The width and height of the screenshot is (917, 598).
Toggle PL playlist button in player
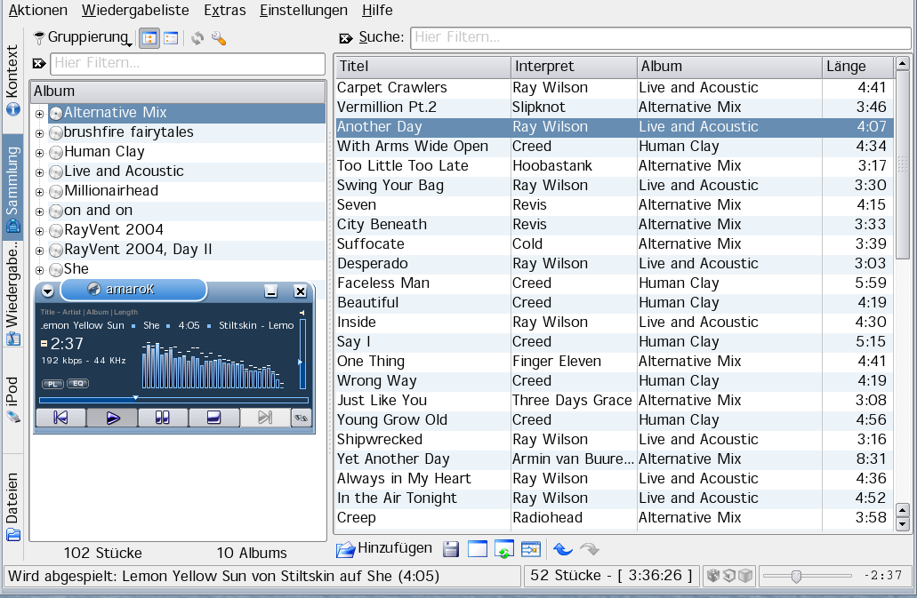pos(52,384)
